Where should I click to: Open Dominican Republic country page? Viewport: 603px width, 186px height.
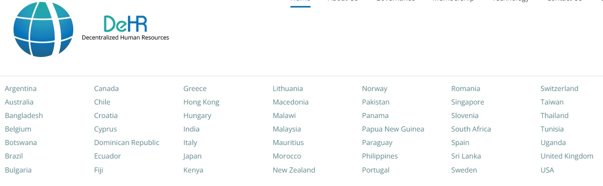126,142
